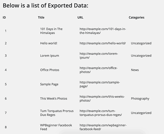Click the Categories column header
Image resolution: width=164 pixels, height=134 pixels.
click(x=137, y=18)
